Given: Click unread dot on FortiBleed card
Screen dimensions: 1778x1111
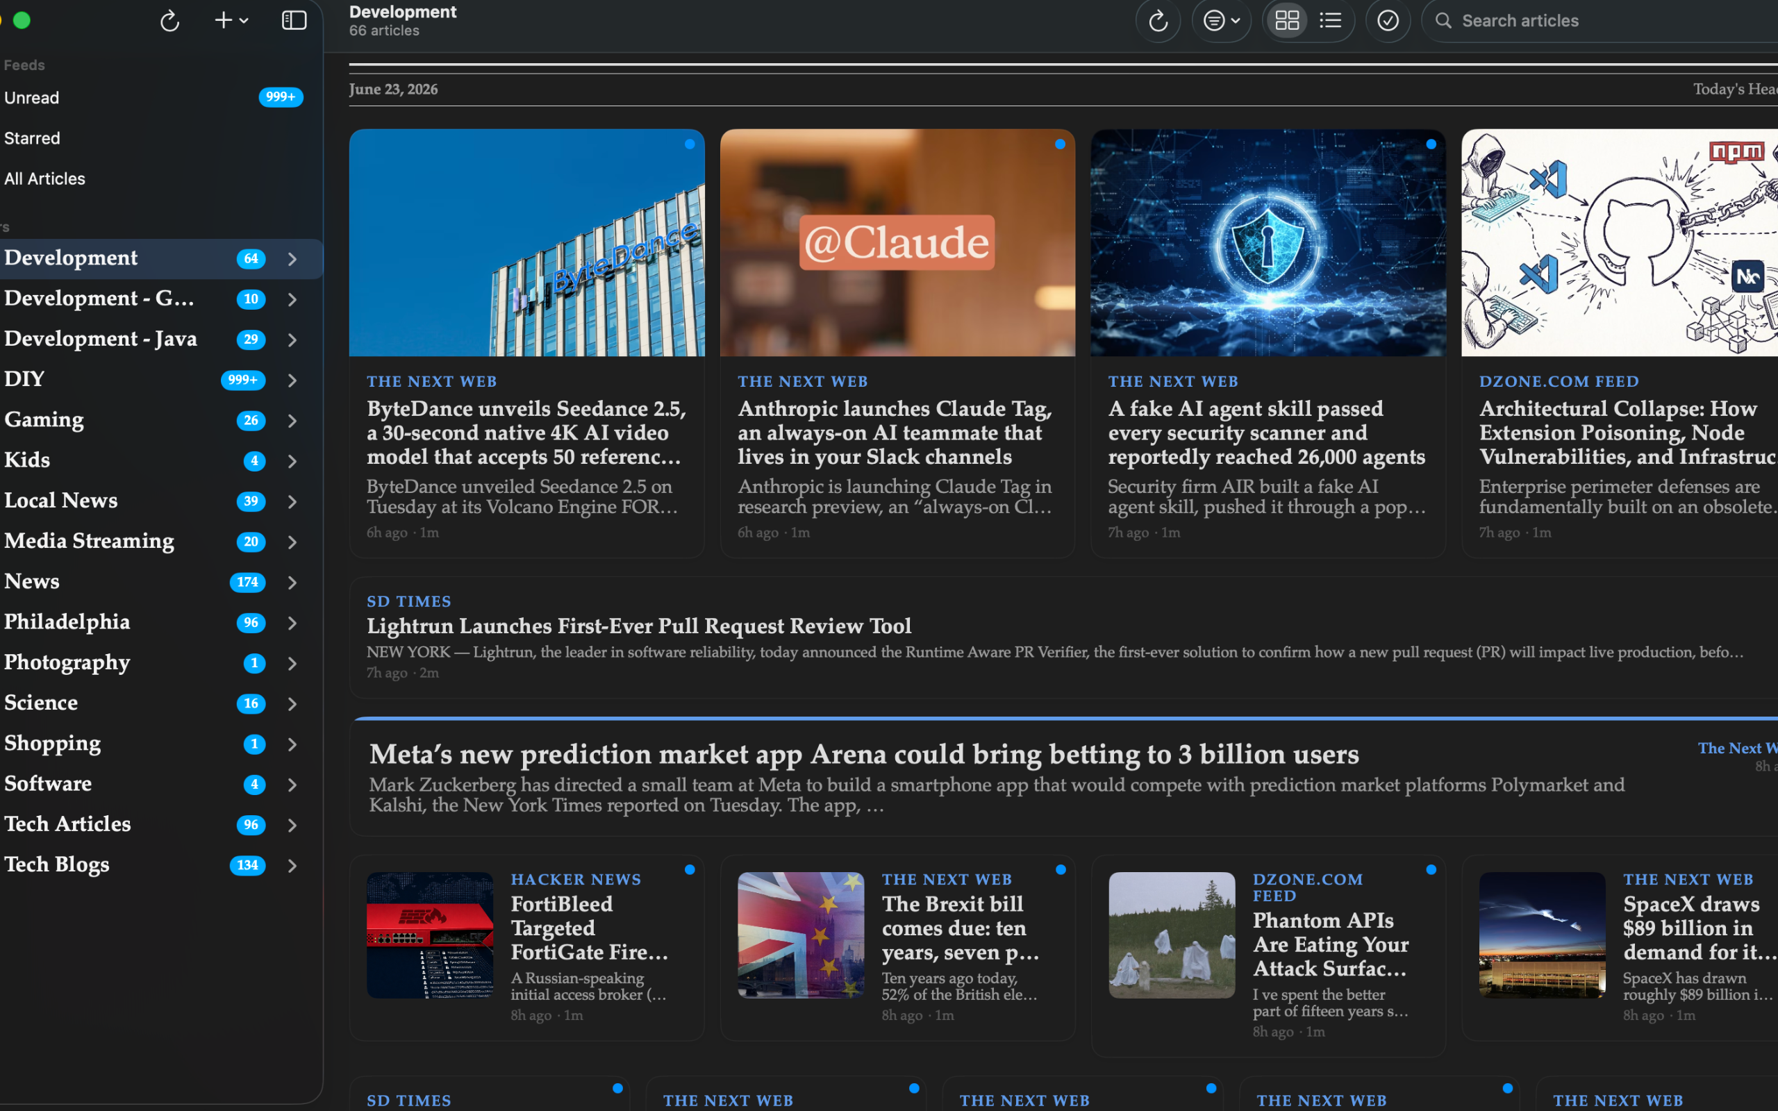Looking at the screenshot, I should tap(689, 869).
